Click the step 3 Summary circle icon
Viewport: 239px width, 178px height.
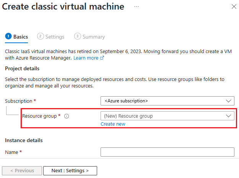pos(77,36)
